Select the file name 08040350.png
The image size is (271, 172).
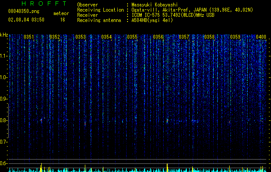click(x=24, y=12)
